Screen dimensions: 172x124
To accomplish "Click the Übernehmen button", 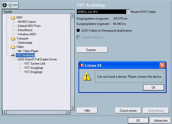I will (156, 110).
